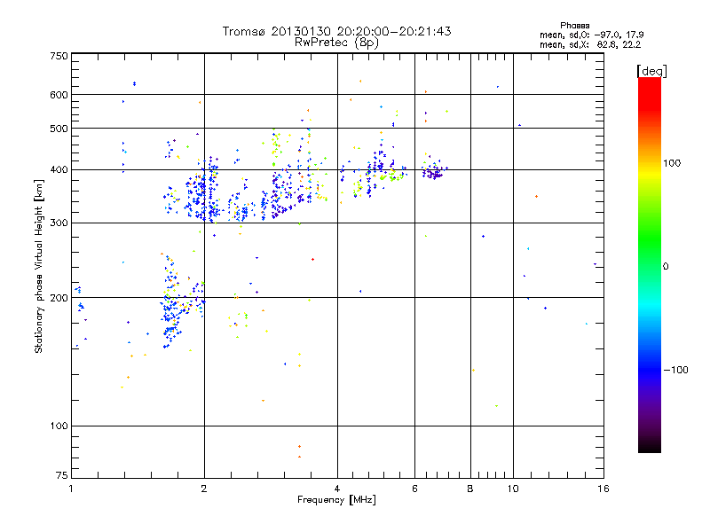Click the 'Stationary phase Virtual Height [km]' y-axis label
Image resolution: width=710 pixels, height=532 pixels.
(39, 266)
